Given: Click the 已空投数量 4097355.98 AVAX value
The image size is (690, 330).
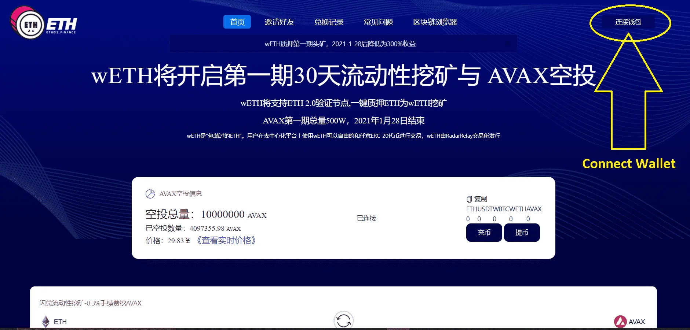Looking at the screenshot, I should click(193, 229).
